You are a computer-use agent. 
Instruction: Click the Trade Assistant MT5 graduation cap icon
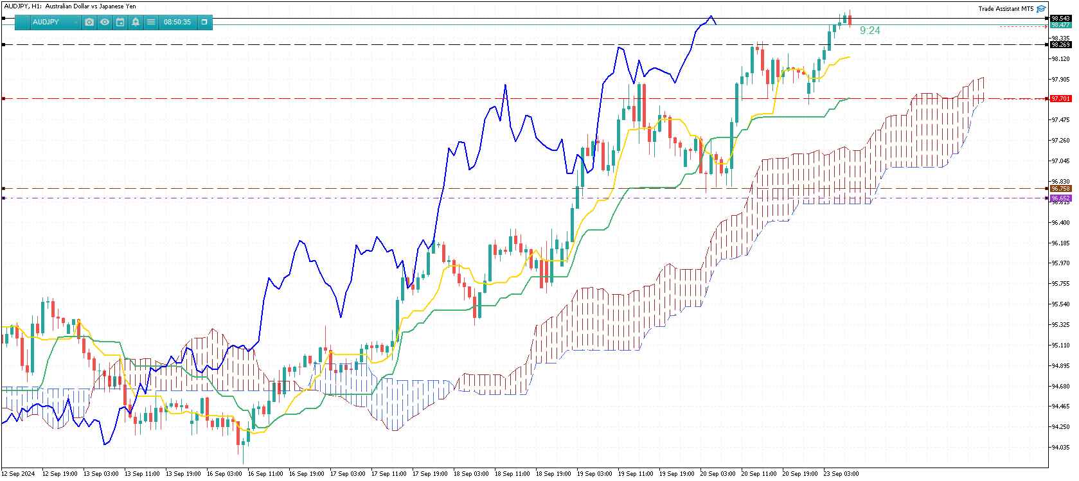pyautogui.click(x=1041, y=9)
